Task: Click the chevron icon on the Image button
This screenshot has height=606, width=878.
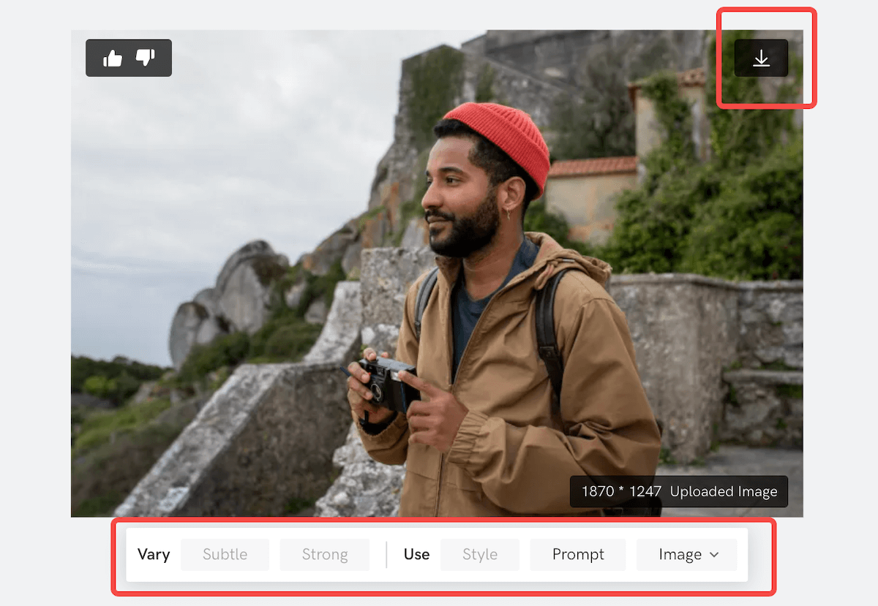Action: click(715, 555)
